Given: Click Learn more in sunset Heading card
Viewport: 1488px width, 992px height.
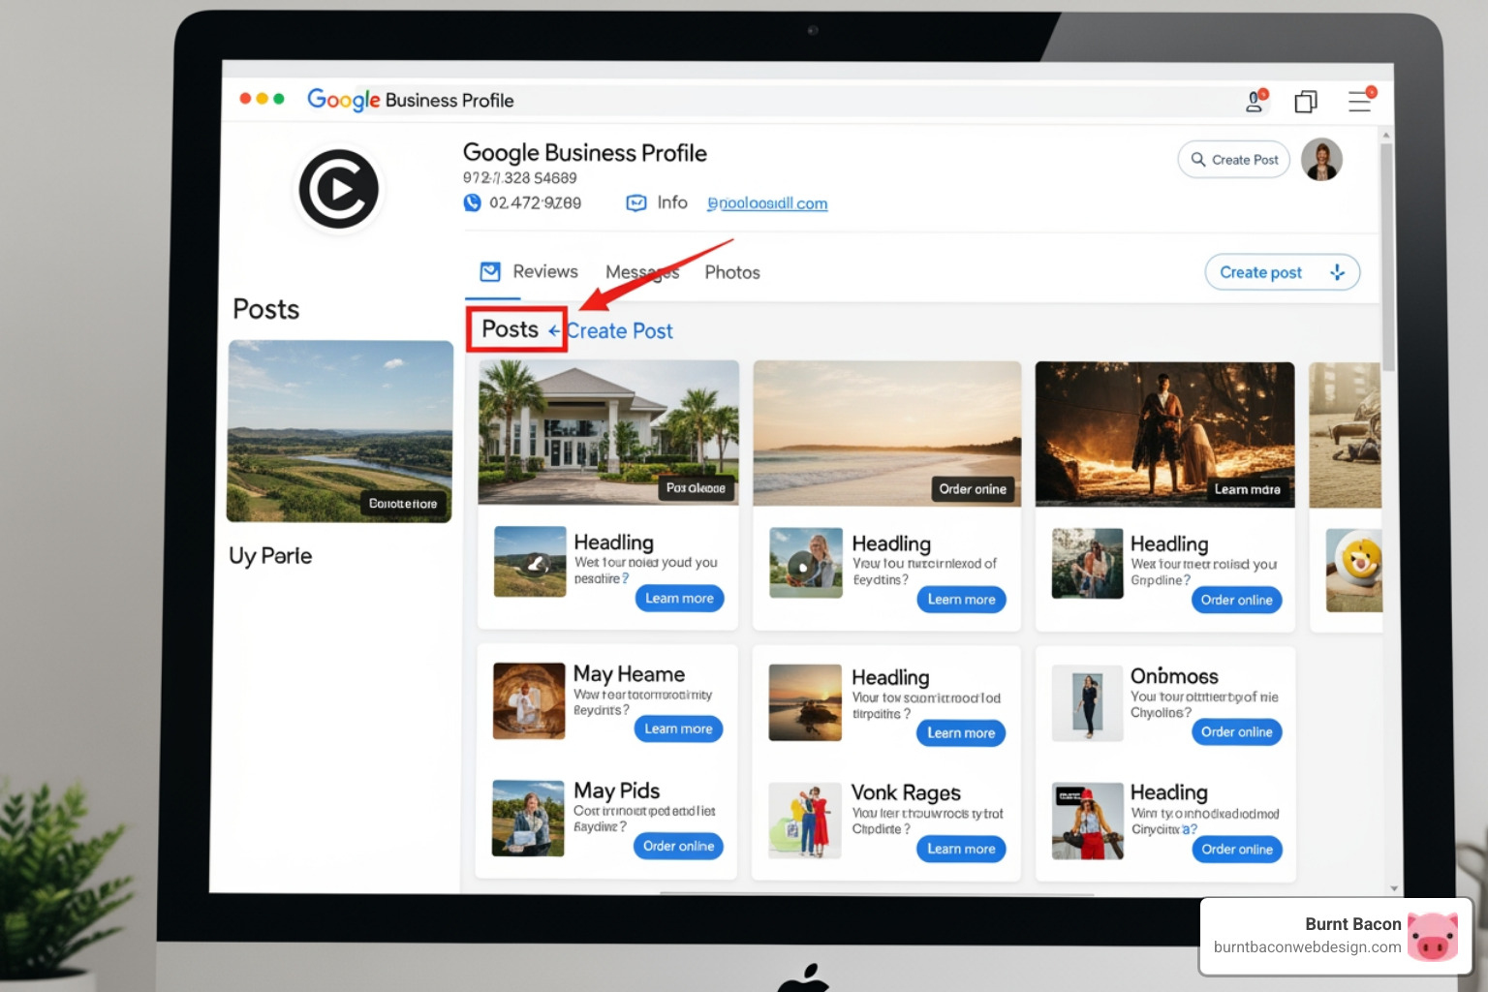Looking at the screenshot, I should point(961,733).
